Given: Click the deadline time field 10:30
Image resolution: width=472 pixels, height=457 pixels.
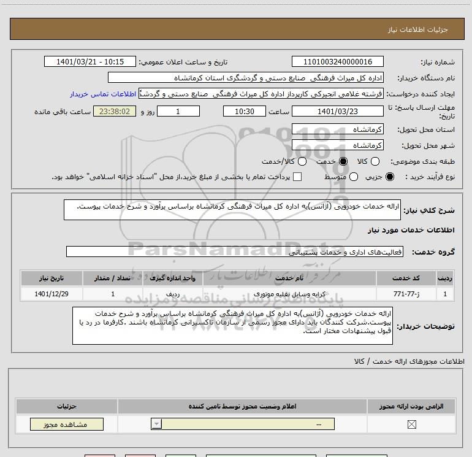Looking at the screenshot, I should click(x=245, y=111).
